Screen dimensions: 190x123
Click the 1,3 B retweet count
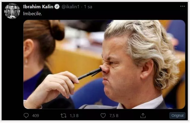coord(74,116)
